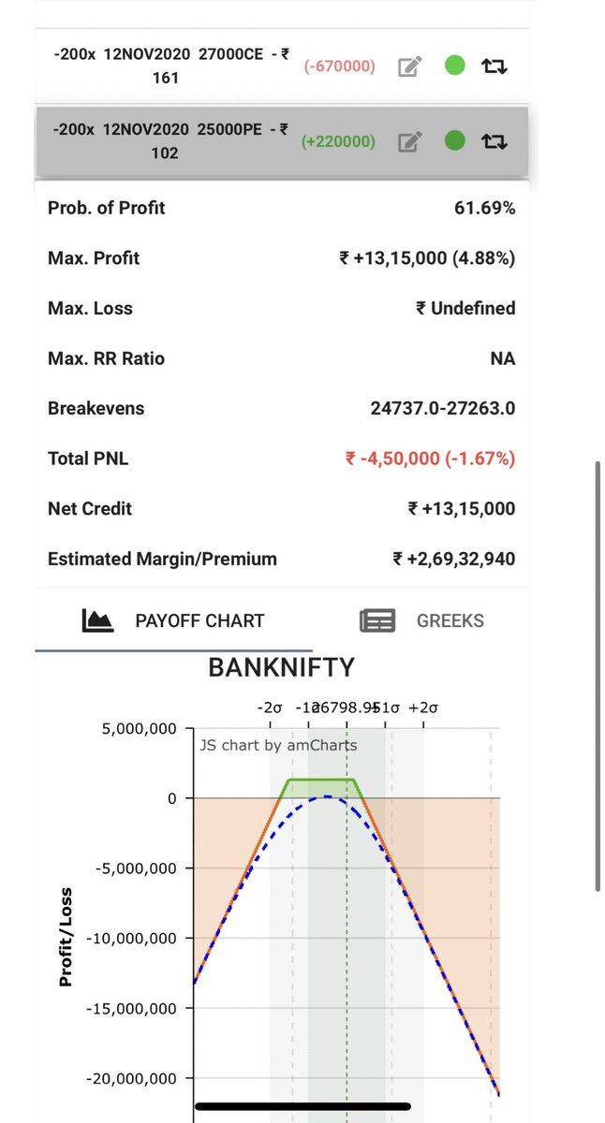Image resolution: width=605 pixels, height=1123 pixels.
Task: Open the Payoff Chart tab
Action: tap(173, 620)
